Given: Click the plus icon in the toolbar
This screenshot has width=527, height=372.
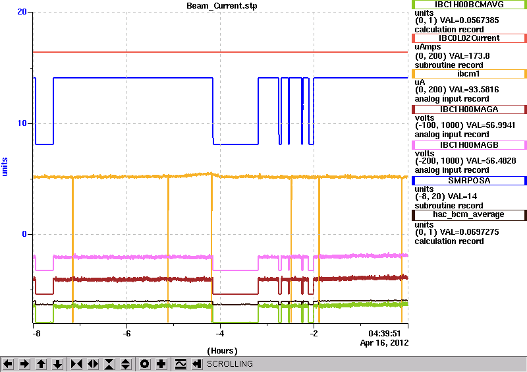Looking at the screenshot, I should (x=161, y=364).
